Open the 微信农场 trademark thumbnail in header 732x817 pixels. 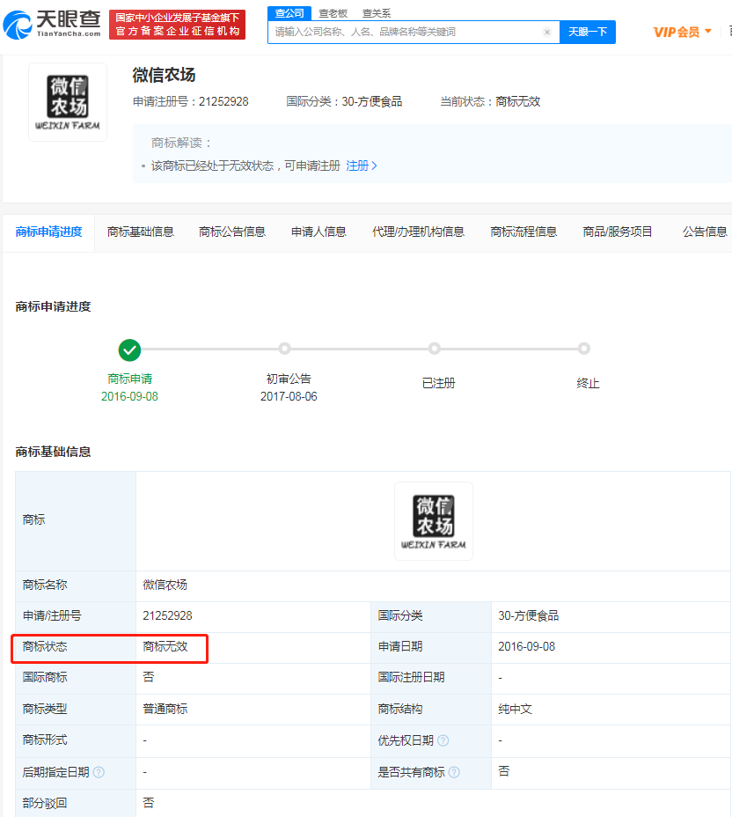(68, 102)
